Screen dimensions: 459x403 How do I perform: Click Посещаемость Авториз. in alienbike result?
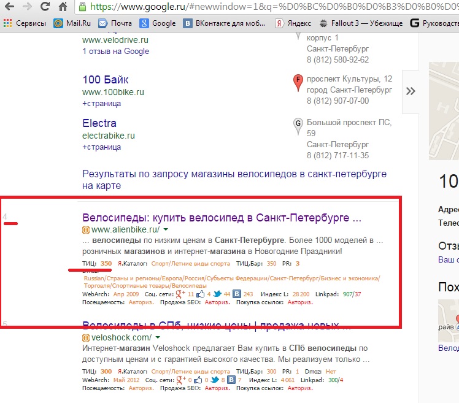coord(141,302)
